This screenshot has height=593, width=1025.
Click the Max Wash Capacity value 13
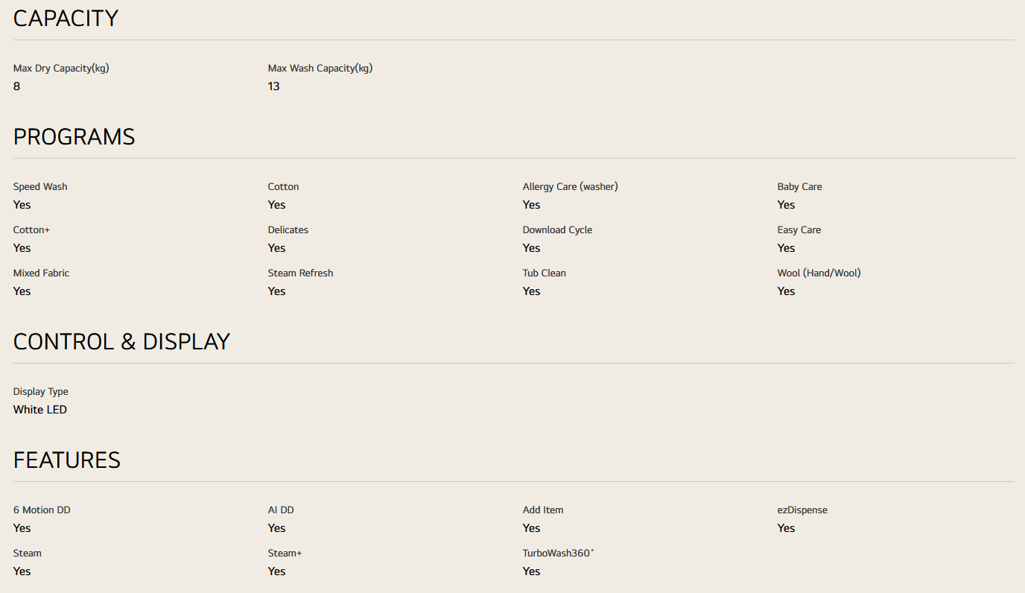click(273, 86)
